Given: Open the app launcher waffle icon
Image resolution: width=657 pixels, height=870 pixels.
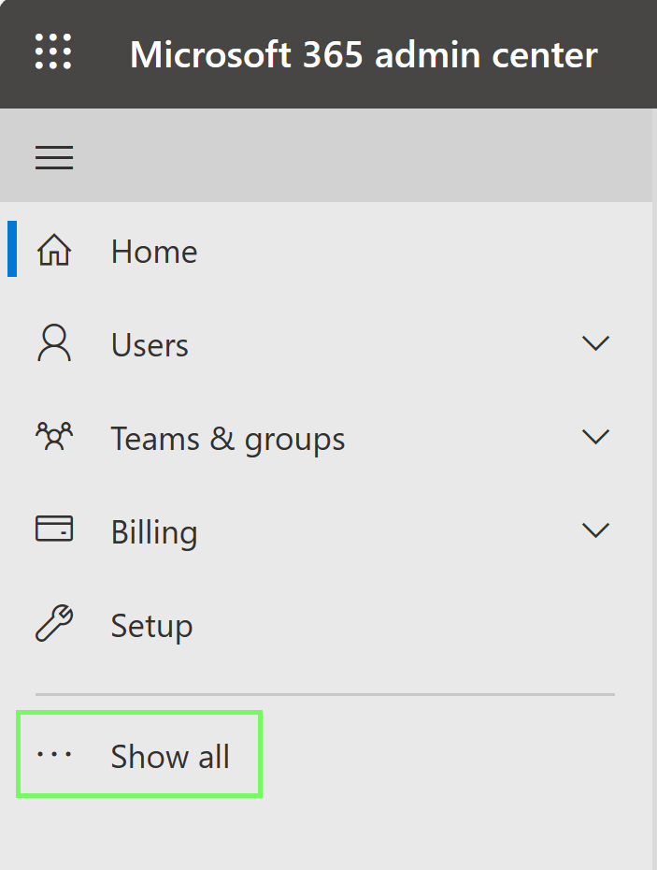Looking at the screenshot, I should (x=53, y=51).
